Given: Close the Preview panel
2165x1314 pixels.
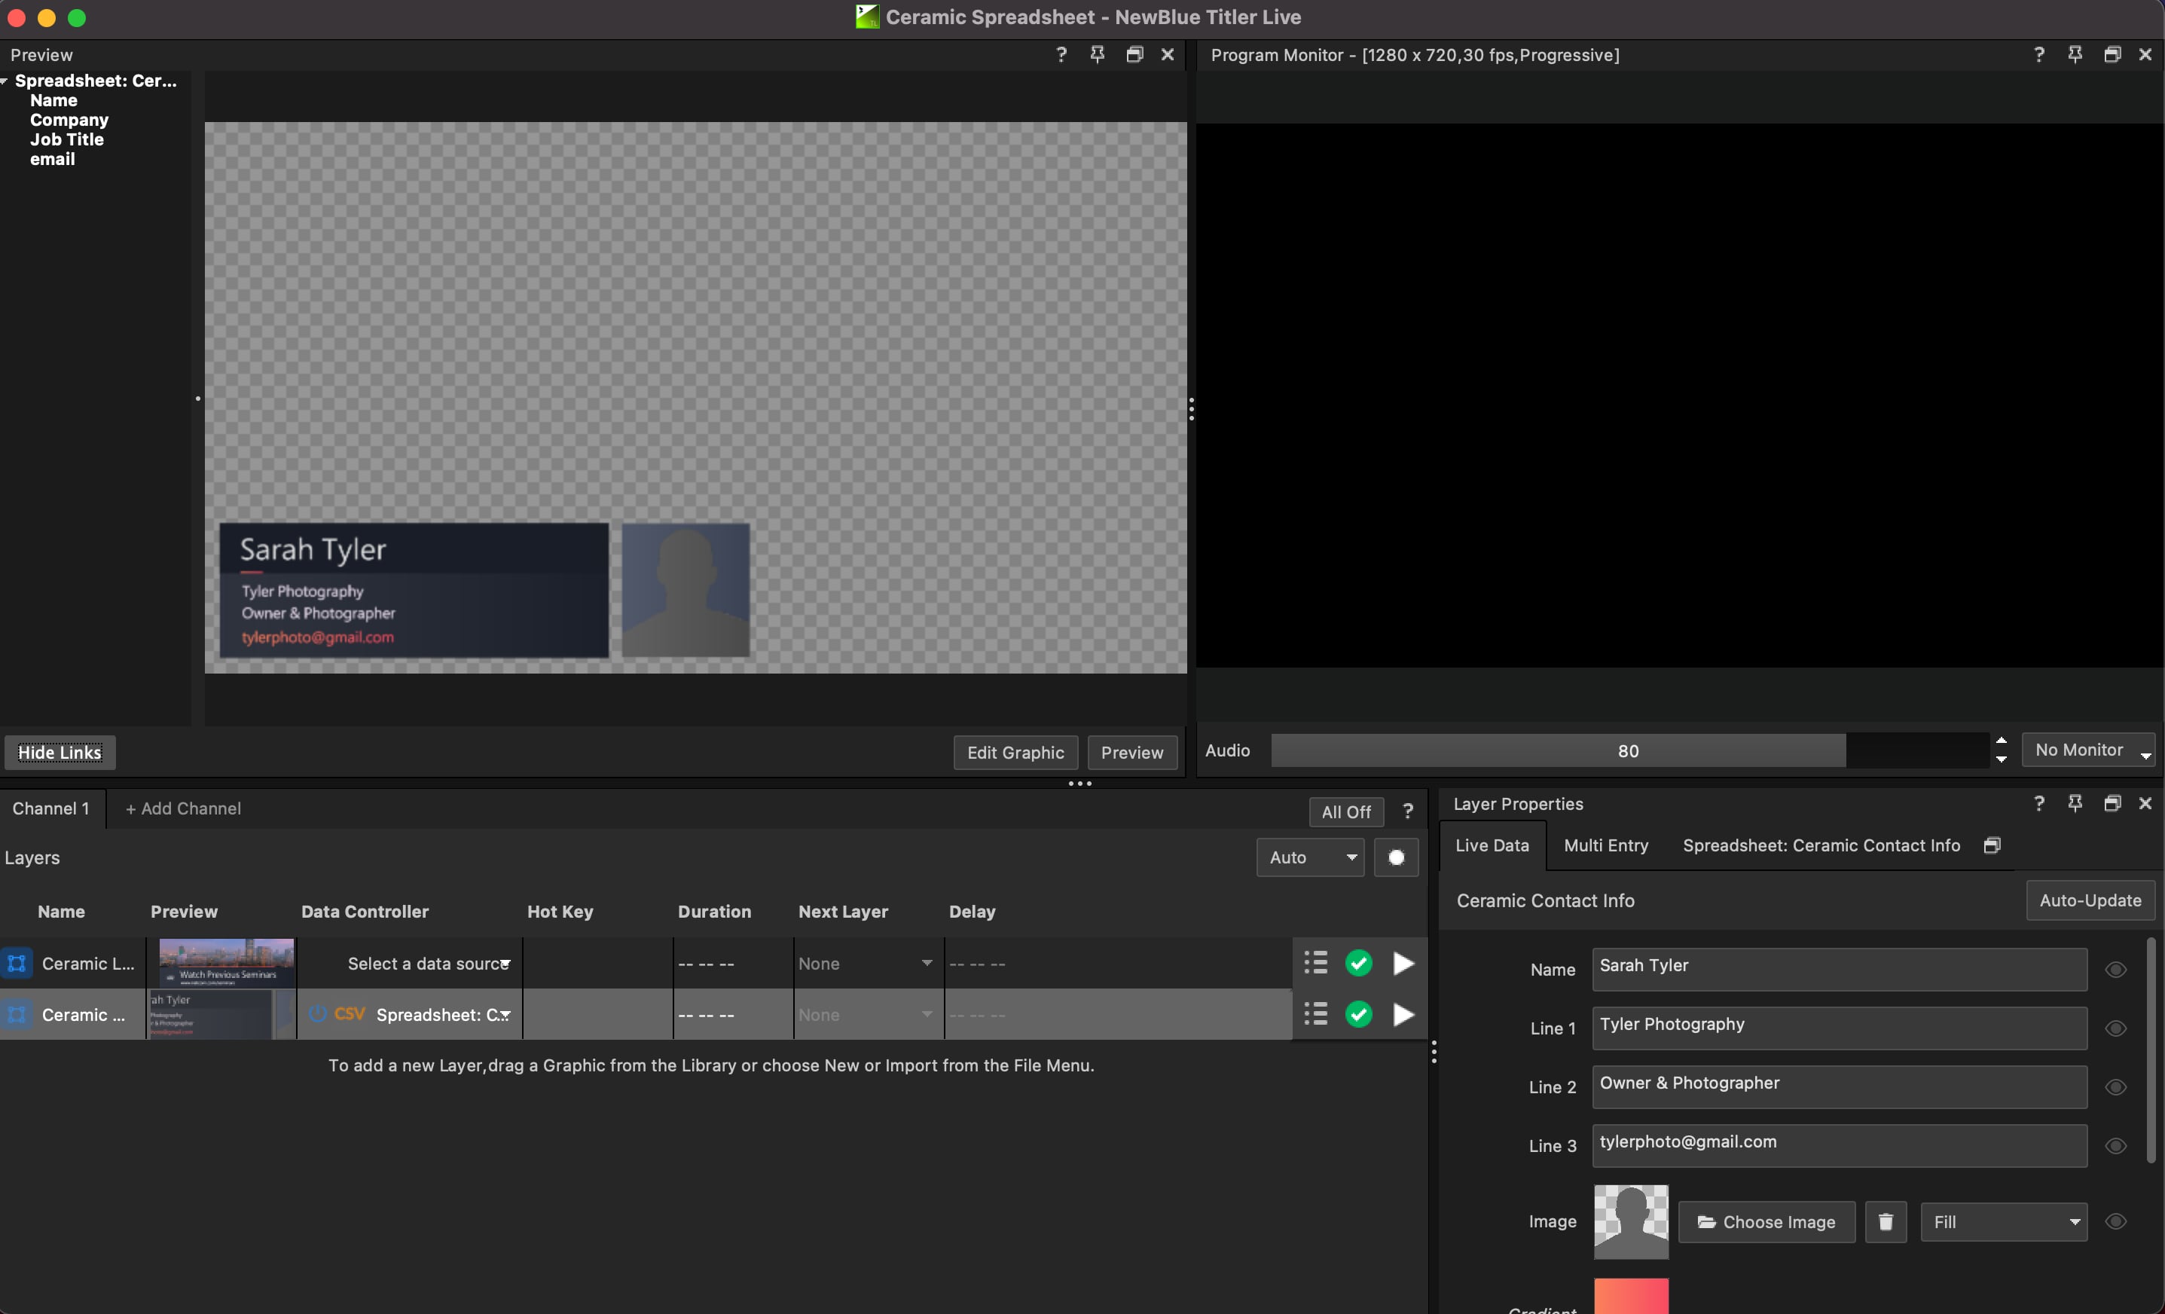Looking at the screenshot, I should (1168, 54).
